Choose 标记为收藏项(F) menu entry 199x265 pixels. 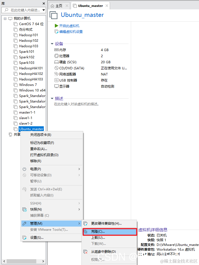coord(52,143)
